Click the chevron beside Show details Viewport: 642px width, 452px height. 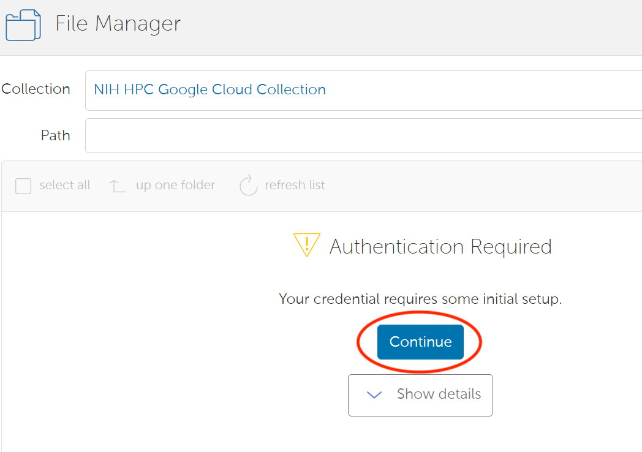click(374, 394)
